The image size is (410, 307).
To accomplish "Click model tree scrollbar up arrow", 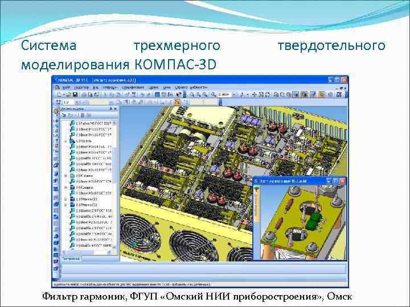I will (x=114, y=123).
